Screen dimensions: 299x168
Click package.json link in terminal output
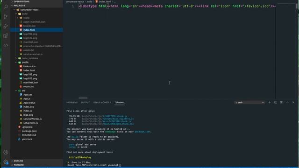click(142, 132)
